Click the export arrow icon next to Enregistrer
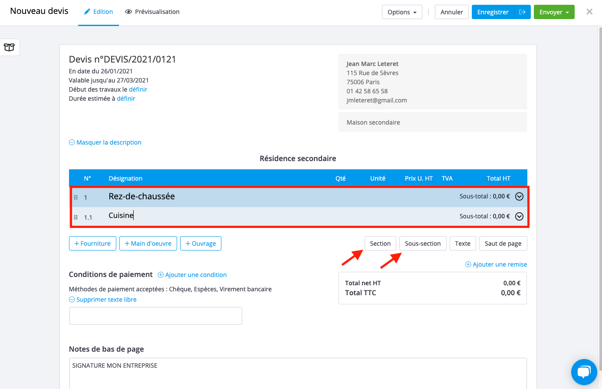This screenshot has width=602, height=389. [522, 12]
